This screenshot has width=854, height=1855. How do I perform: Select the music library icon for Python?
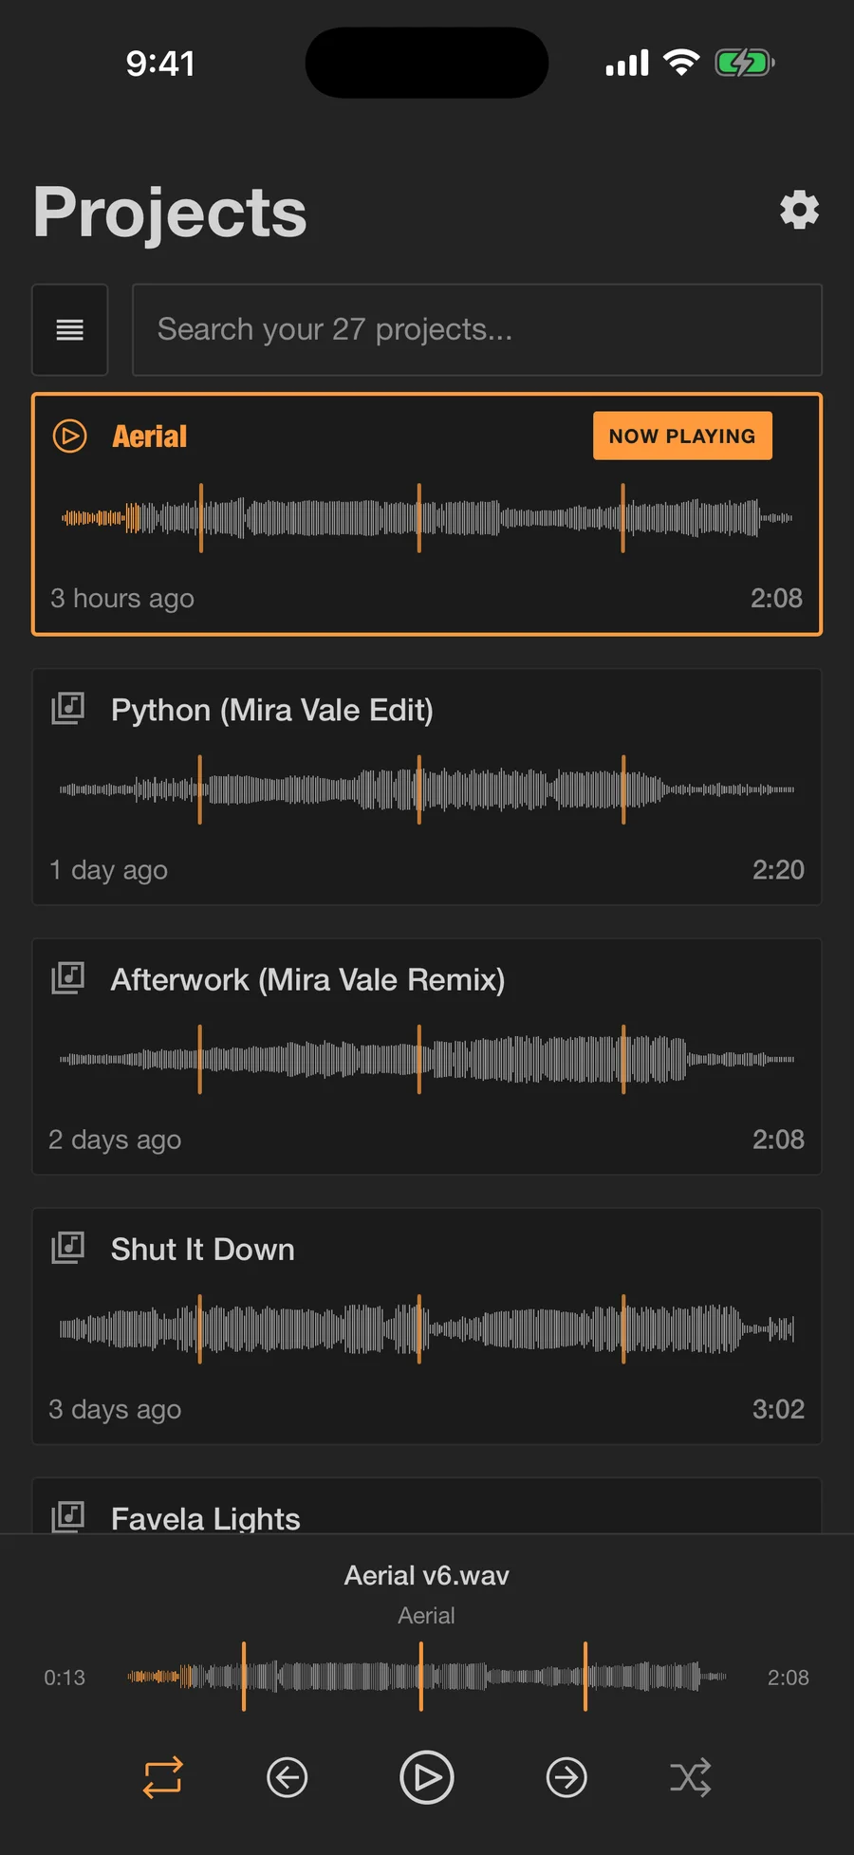point(67,709)
